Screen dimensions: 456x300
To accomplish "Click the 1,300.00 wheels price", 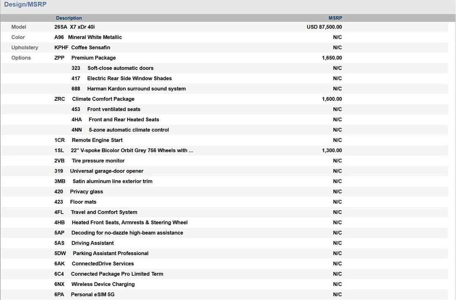I will point(332,150).
